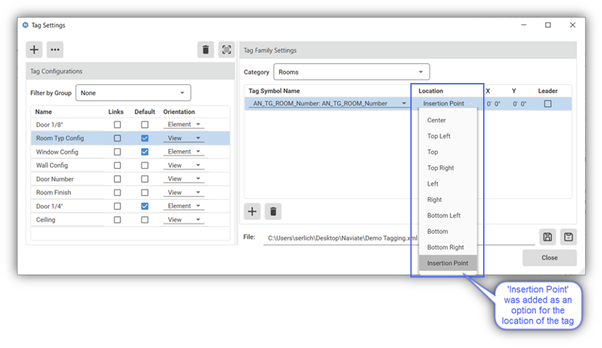Choose Bottom Left from Location list
602x348 pixels.
pyautogui.click(x=448, y=215)
